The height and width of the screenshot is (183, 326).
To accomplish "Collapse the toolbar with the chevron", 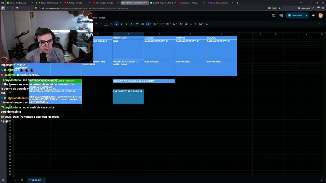I will pos(319,24).
